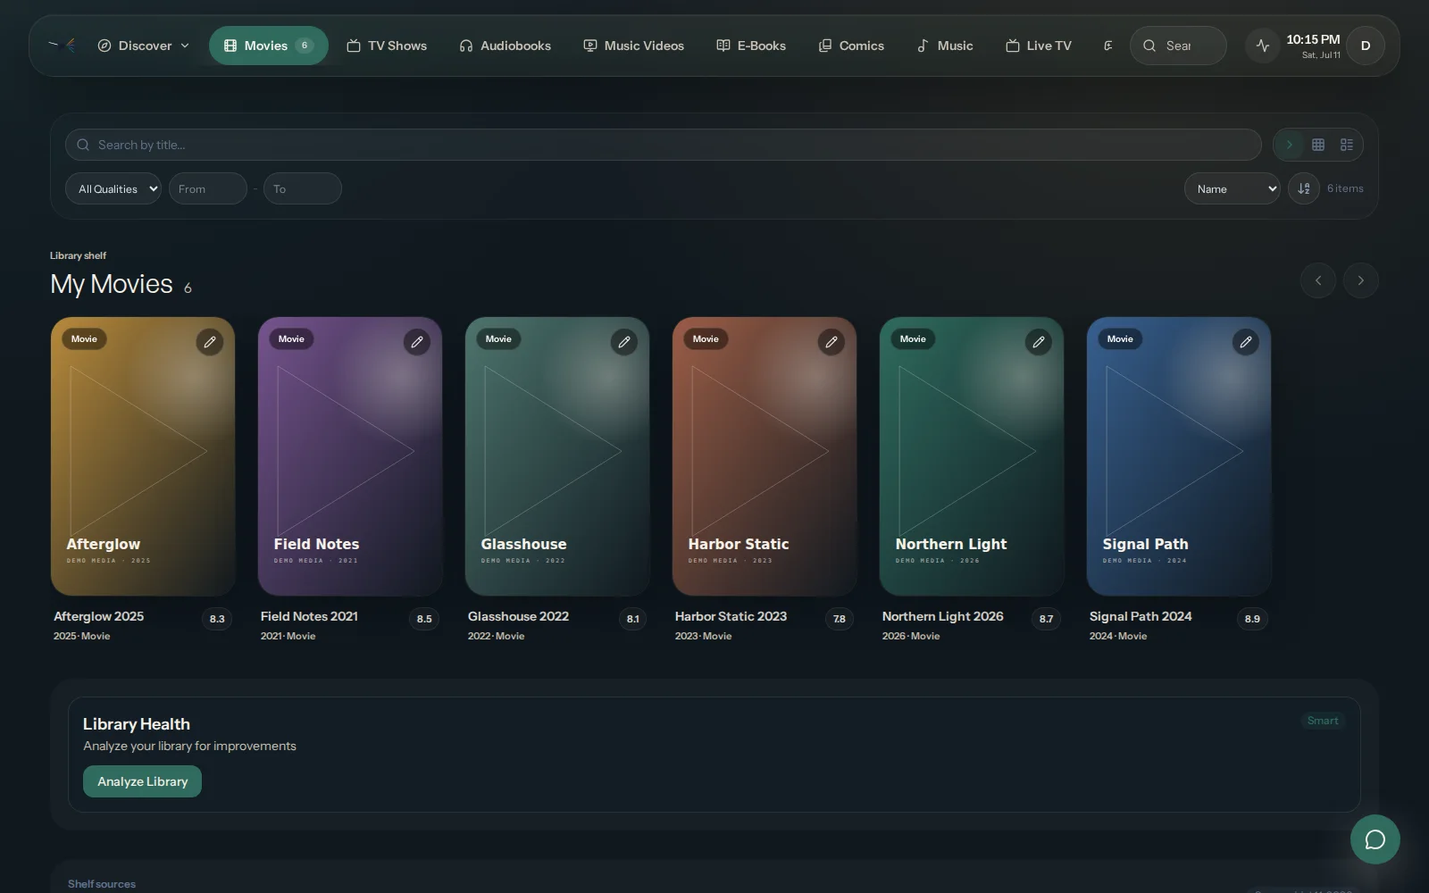Click the Harbor Static 2023 title link

(731, 616)
